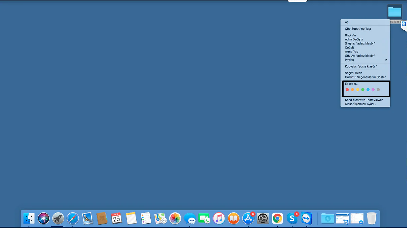Apply the orange tag color

352,90
